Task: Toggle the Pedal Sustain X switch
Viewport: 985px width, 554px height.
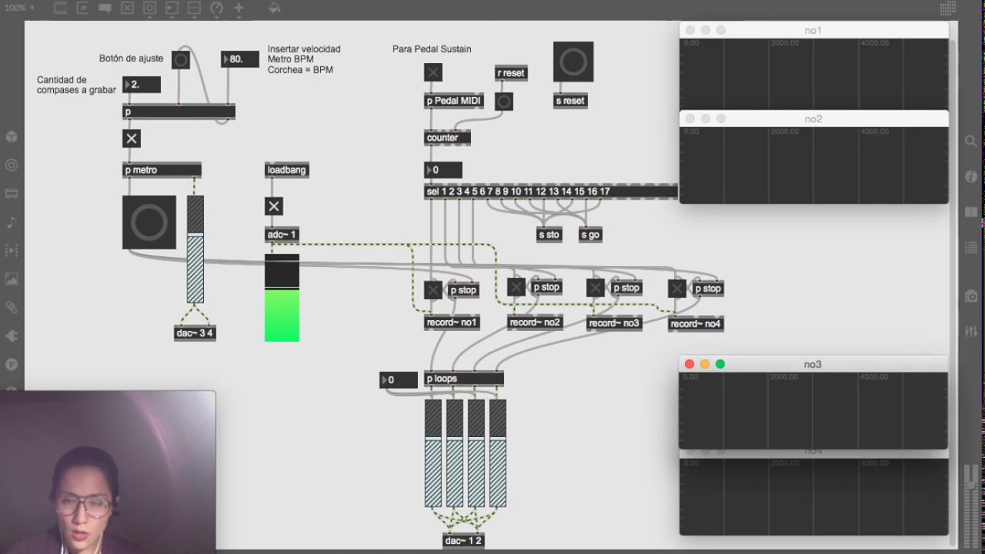Action: pos(433,72)
